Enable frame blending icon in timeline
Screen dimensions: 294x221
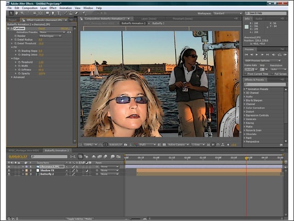pos(100,157)
